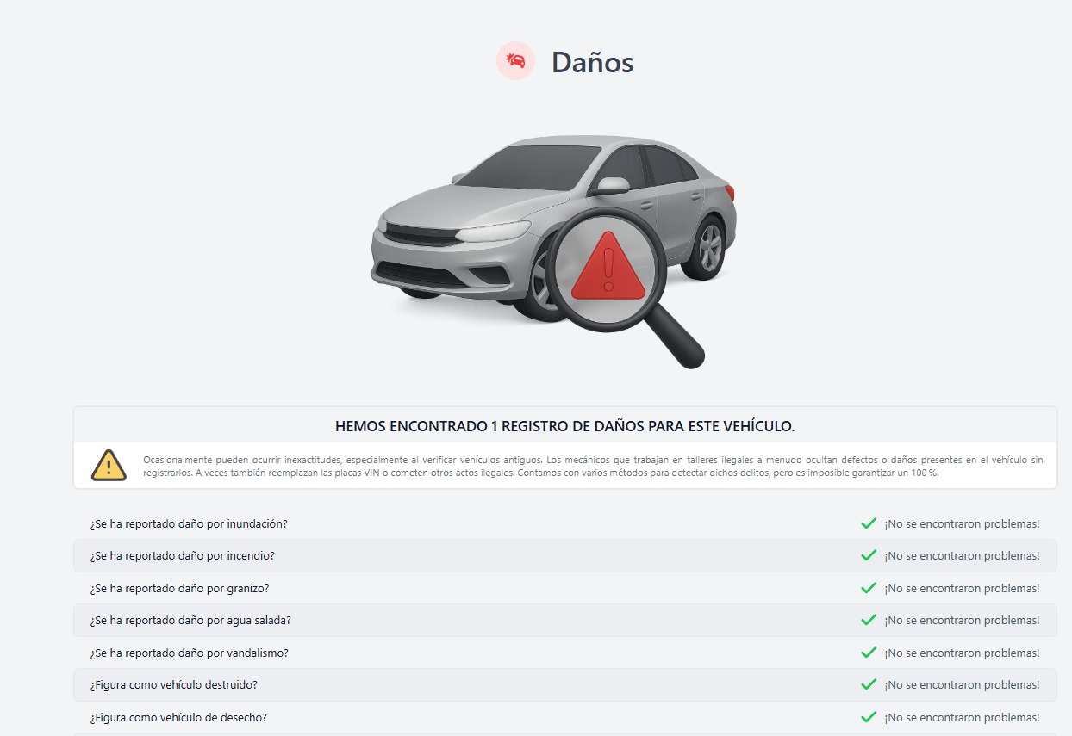Click the green checkmark for destroyed vehicle
The image size is (1072, 736).
(869, 685)
